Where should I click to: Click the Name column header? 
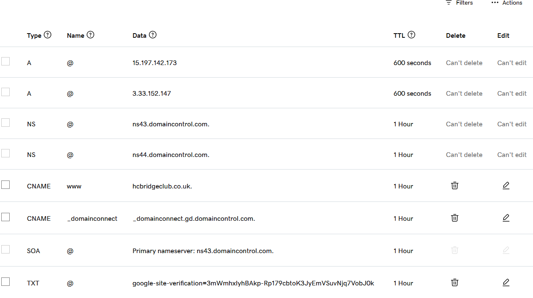76,36
